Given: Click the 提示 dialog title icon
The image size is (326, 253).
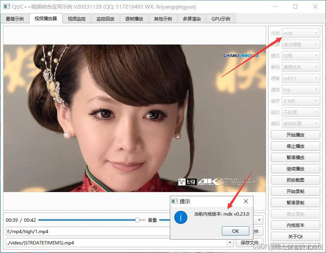Looking at the screenshot, I should (174, 201).
